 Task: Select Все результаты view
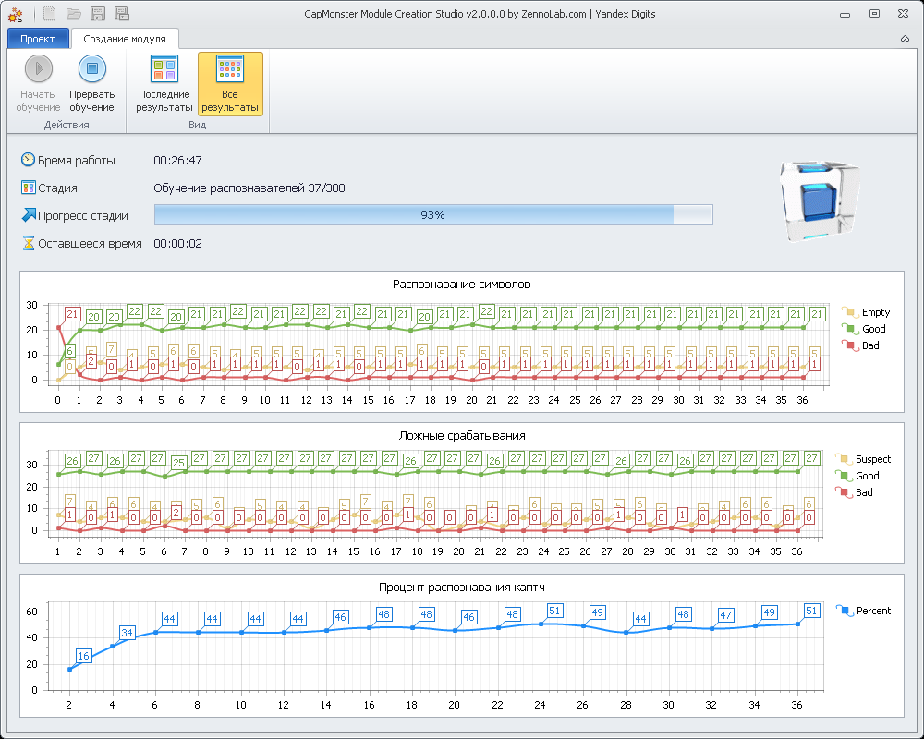230,83
